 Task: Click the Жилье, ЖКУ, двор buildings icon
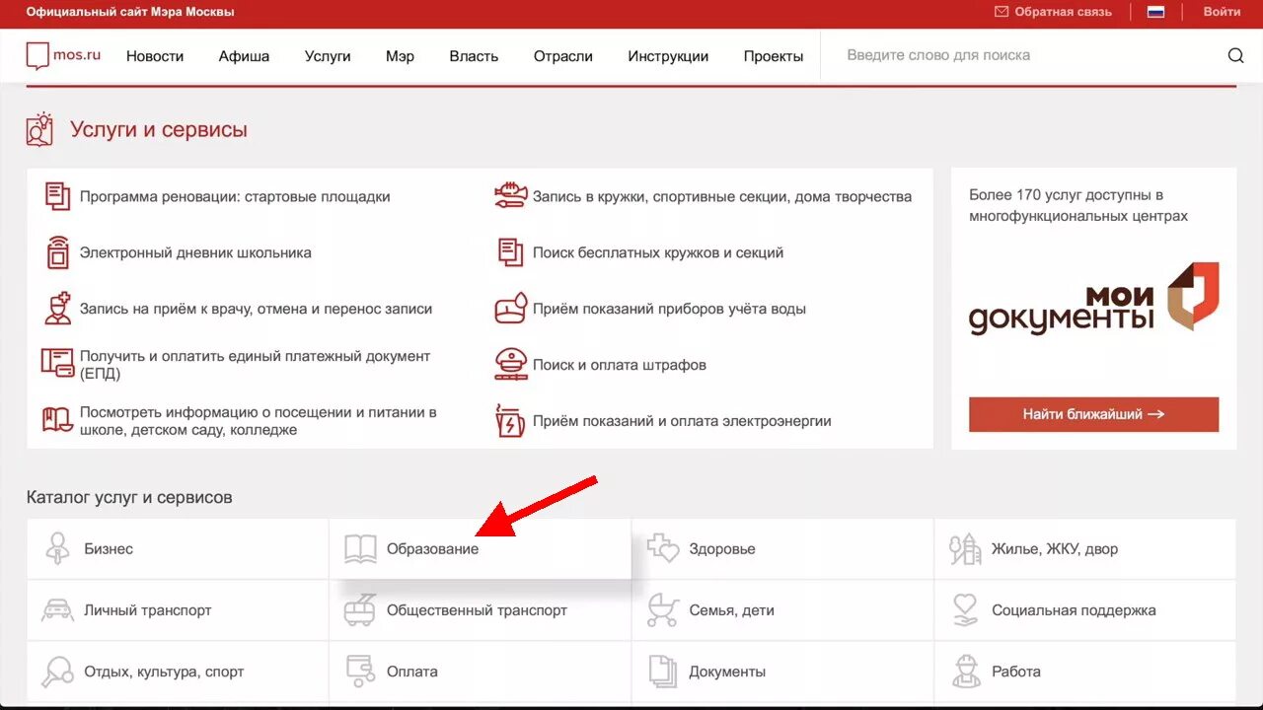click(x=965, y=549)
